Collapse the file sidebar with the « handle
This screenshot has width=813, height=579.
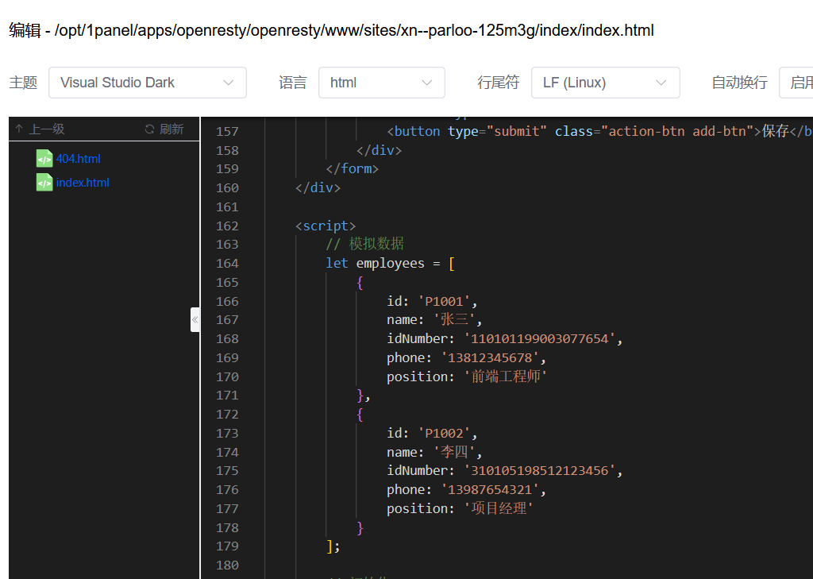(195, 320)
